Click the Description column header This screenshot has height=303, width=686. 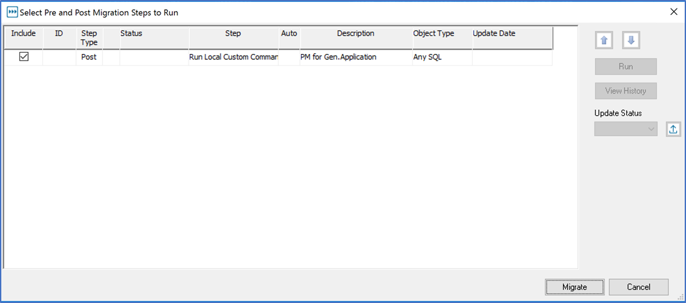pos(356,38)
